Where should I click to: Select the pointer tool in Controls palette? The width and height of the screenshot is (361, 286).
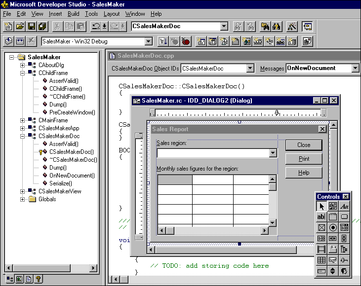[321, 206]
